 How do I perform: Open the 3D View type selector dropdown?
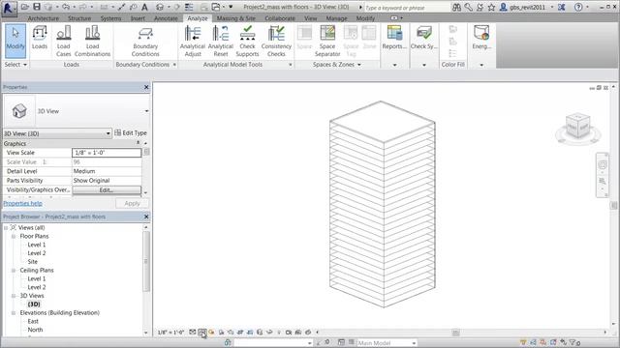point(146,111)
